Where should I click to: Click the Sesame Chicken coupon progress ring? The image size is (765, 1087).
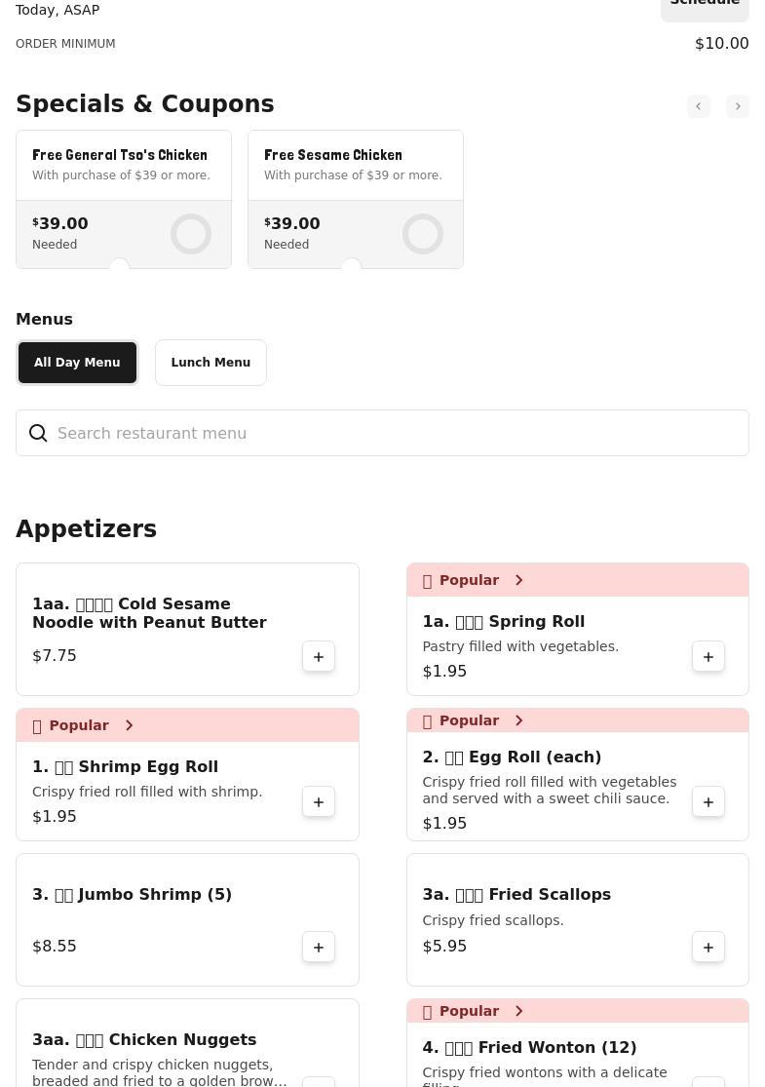point(423,234)
